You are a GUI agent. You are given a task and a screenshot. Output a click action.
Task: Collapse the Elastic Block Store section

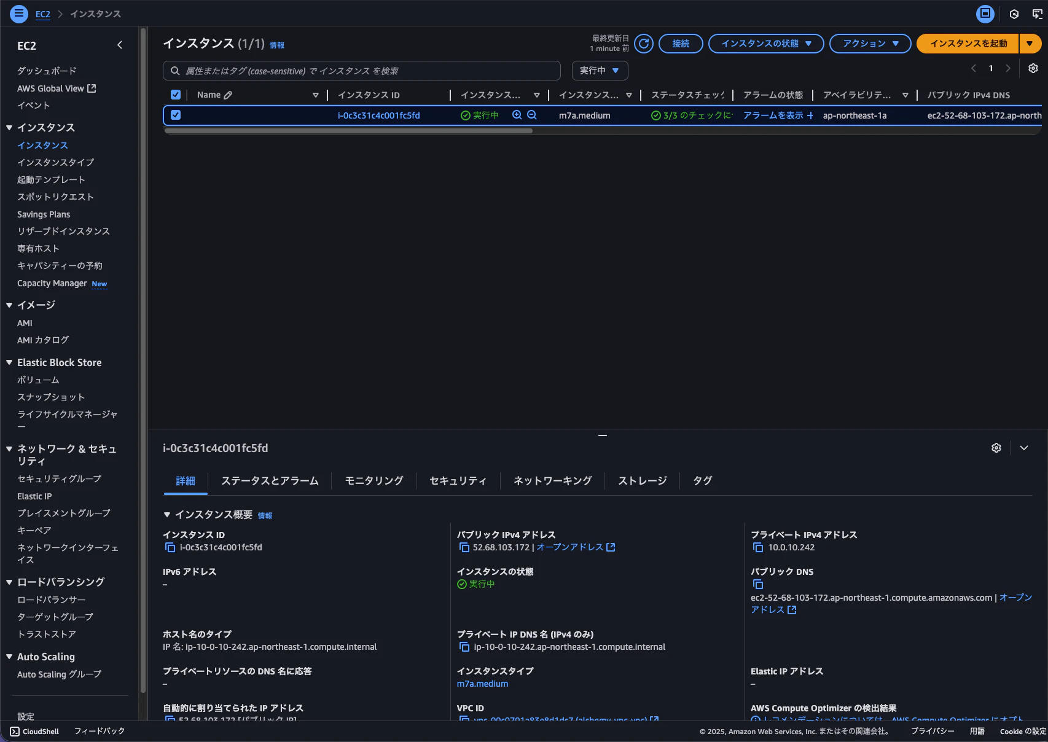pos(9,363)
